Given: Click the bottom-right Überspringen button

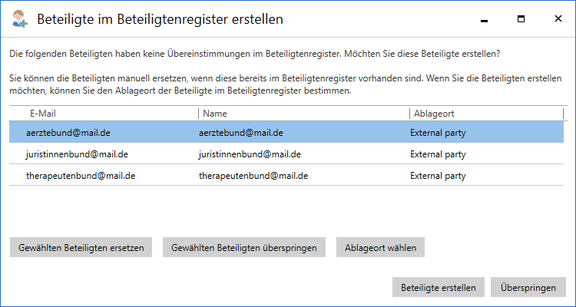Looking at the screenshot, I should click(x=528, y=288).
